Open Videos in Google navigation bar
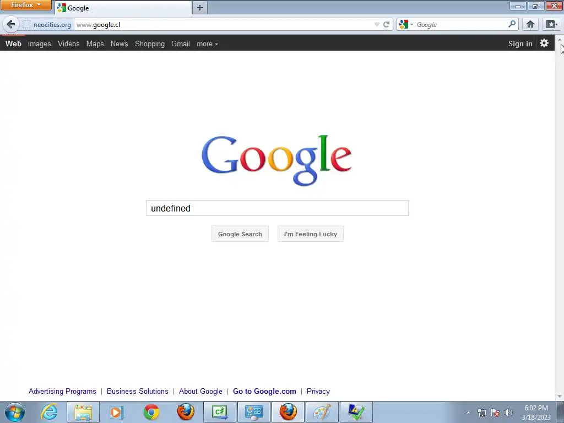 (69, 44)
